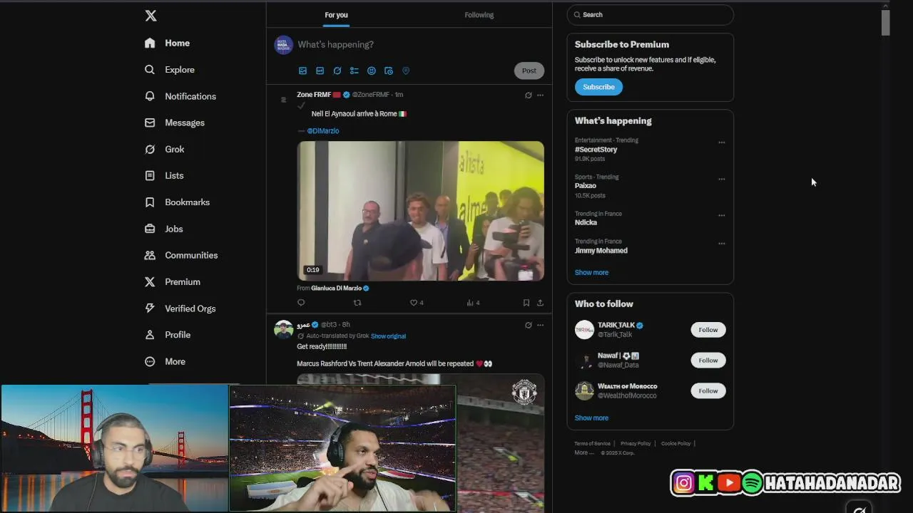Open the Jimmy Mohamed trend
The image size is (913, 513).
601,251
